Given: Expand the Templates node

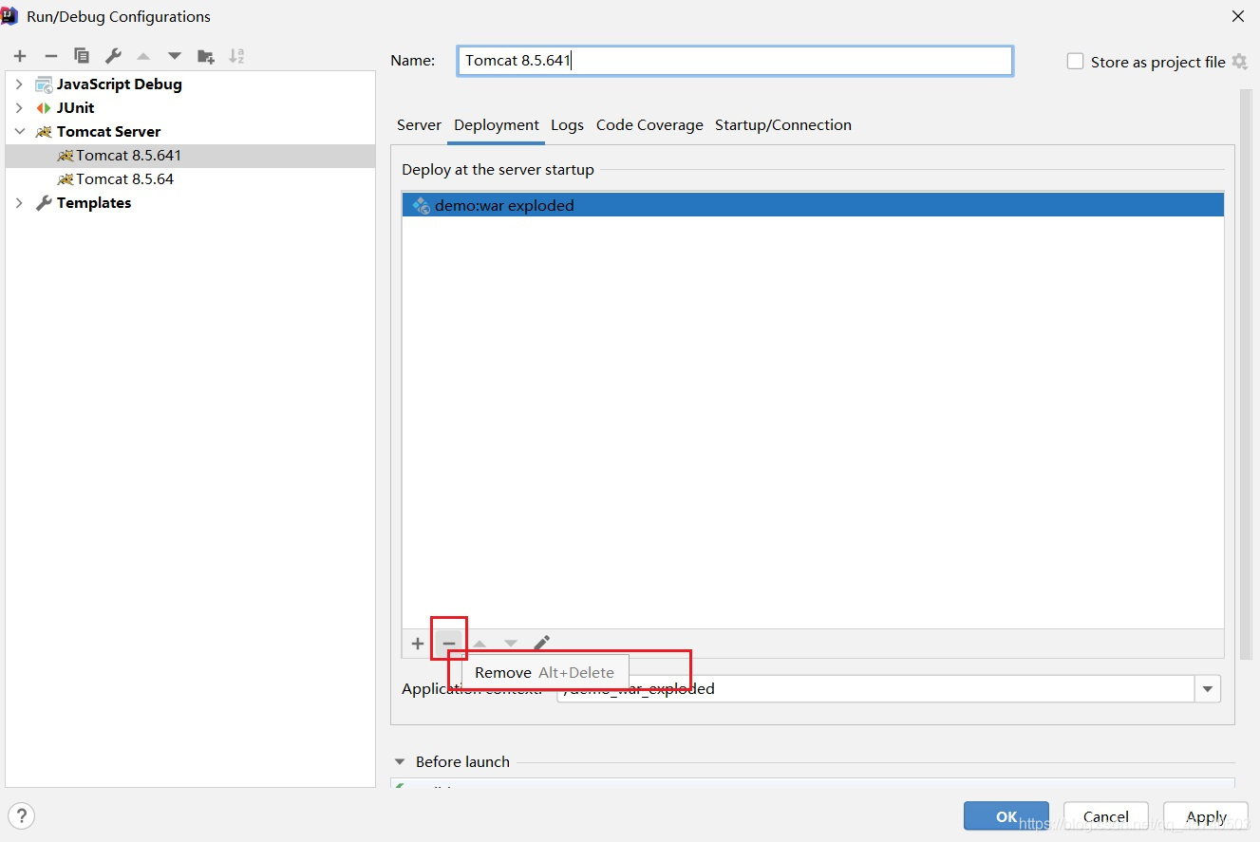Looking at the screenshot, I should pos(19,203).
